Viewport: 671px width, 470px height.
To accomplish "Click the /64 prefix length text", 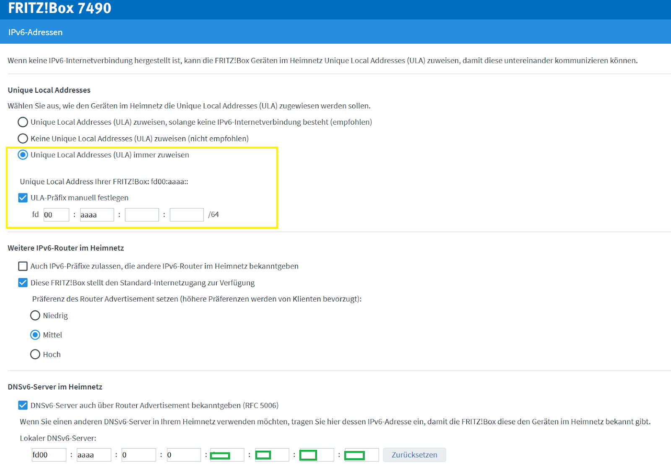I will pyautogui.click(x=213, y=214).
